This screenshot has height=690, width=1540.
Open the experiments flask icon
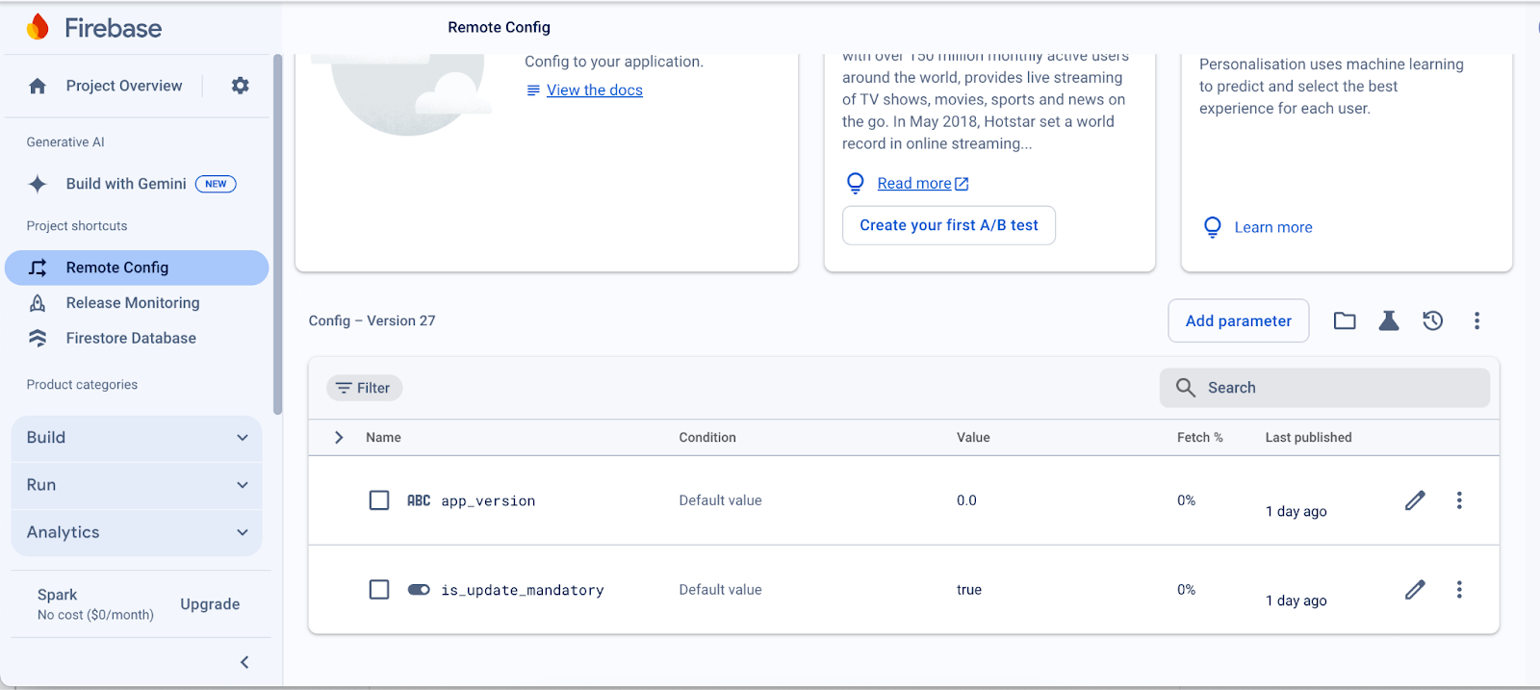(1389, 320)
